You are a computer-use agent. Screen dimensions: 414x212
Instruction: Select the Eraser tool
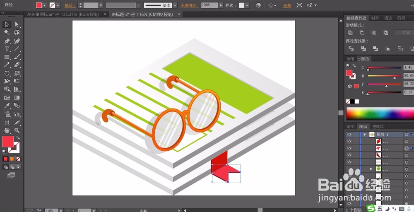point(17,65)
